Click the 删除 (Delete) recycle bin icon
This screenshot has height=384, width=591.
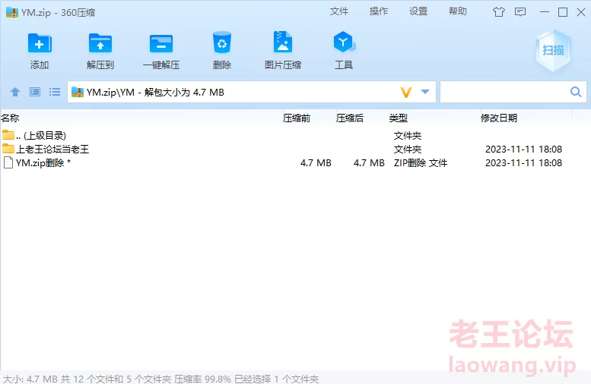222,42
